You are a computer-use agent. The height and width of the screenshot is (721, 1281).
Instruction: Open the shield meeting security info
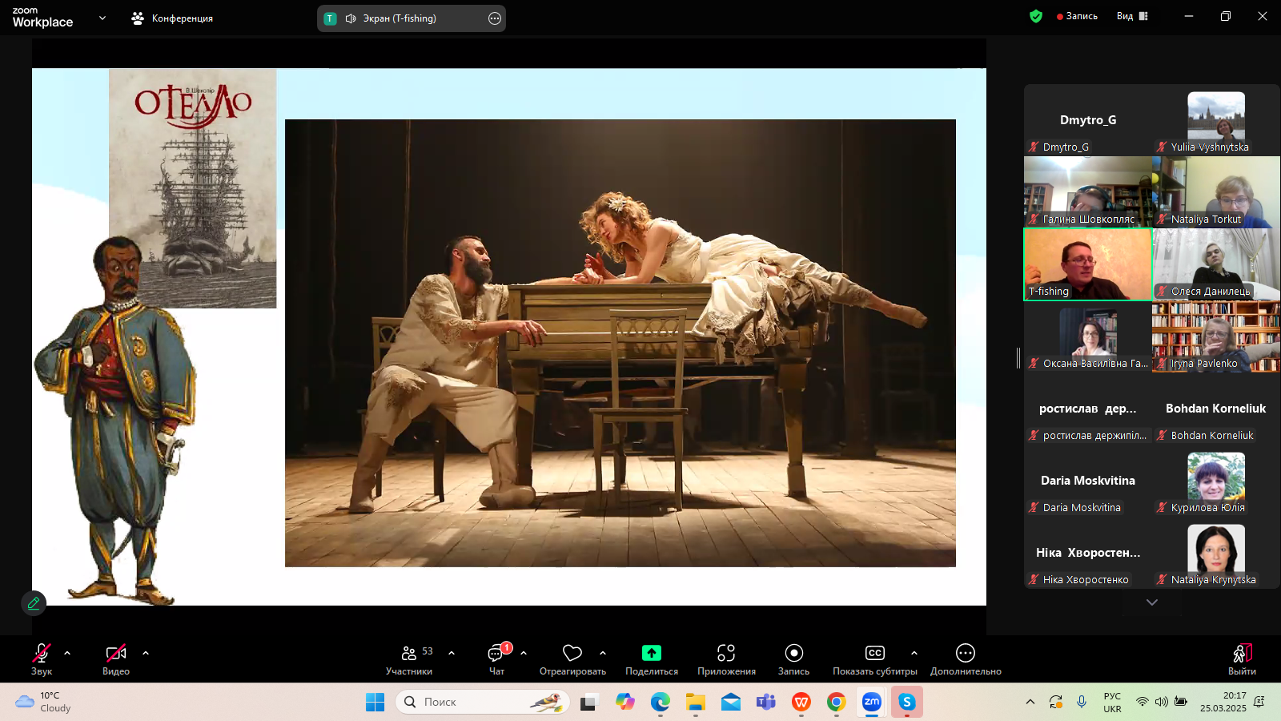tap(1036, 16)
